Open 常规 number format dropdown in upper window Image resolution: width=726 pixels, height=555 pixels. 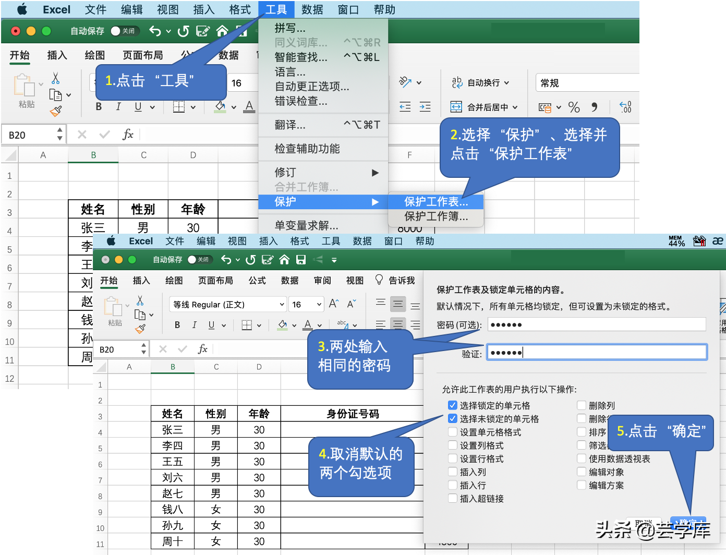point(587,83)
